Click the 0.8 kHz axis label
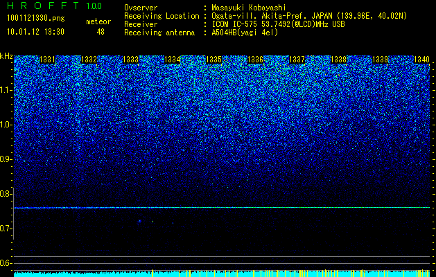 pos(6,194)
